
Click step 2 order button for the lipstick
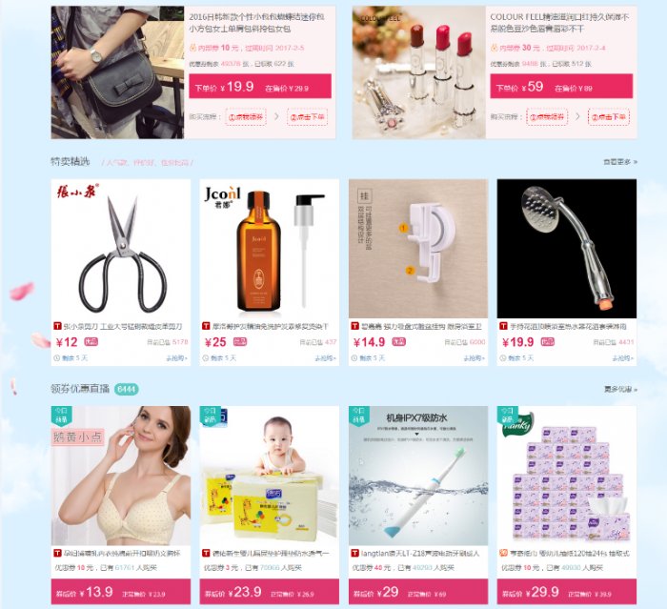click(609, 117)
